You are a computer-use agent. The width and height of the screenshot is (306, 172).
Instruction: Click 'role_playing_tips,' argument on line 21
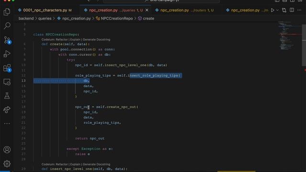[x=102, y=123]
